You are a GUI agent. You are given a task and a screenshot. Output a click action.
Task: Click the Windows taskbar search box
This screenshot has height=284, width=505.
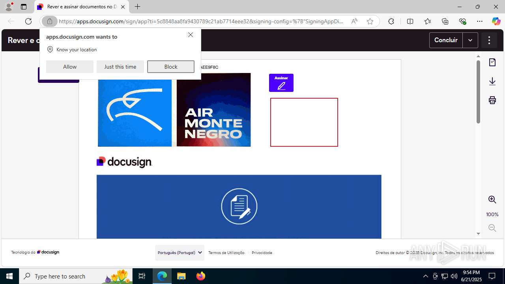[76, 276]
